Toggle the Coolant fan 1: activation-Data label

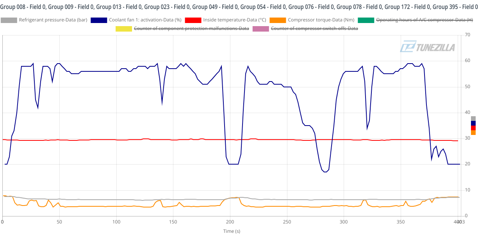point(145,20)
